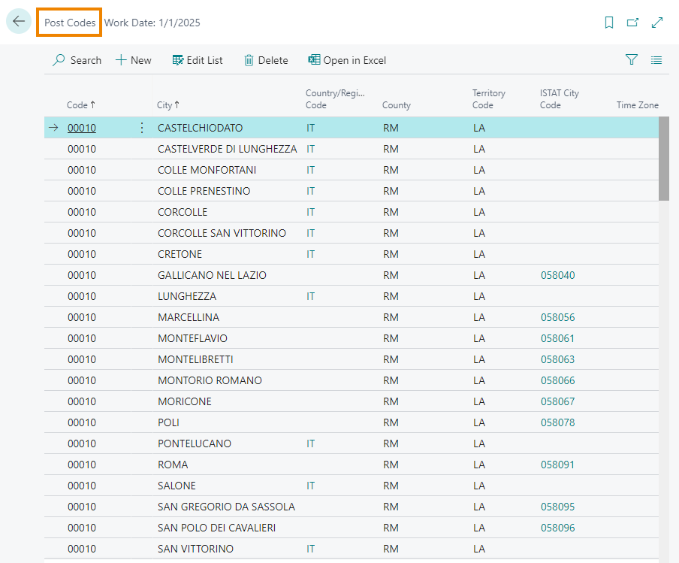Sort by City column header

(x=167, y=105)
